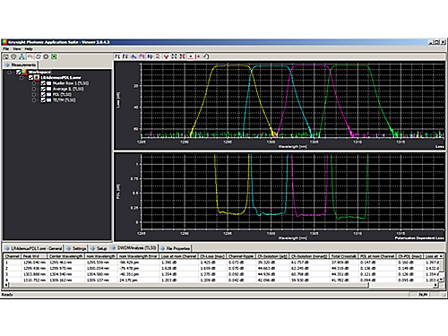Click the magenta peak icon in graph toolbar

[142, 56]
